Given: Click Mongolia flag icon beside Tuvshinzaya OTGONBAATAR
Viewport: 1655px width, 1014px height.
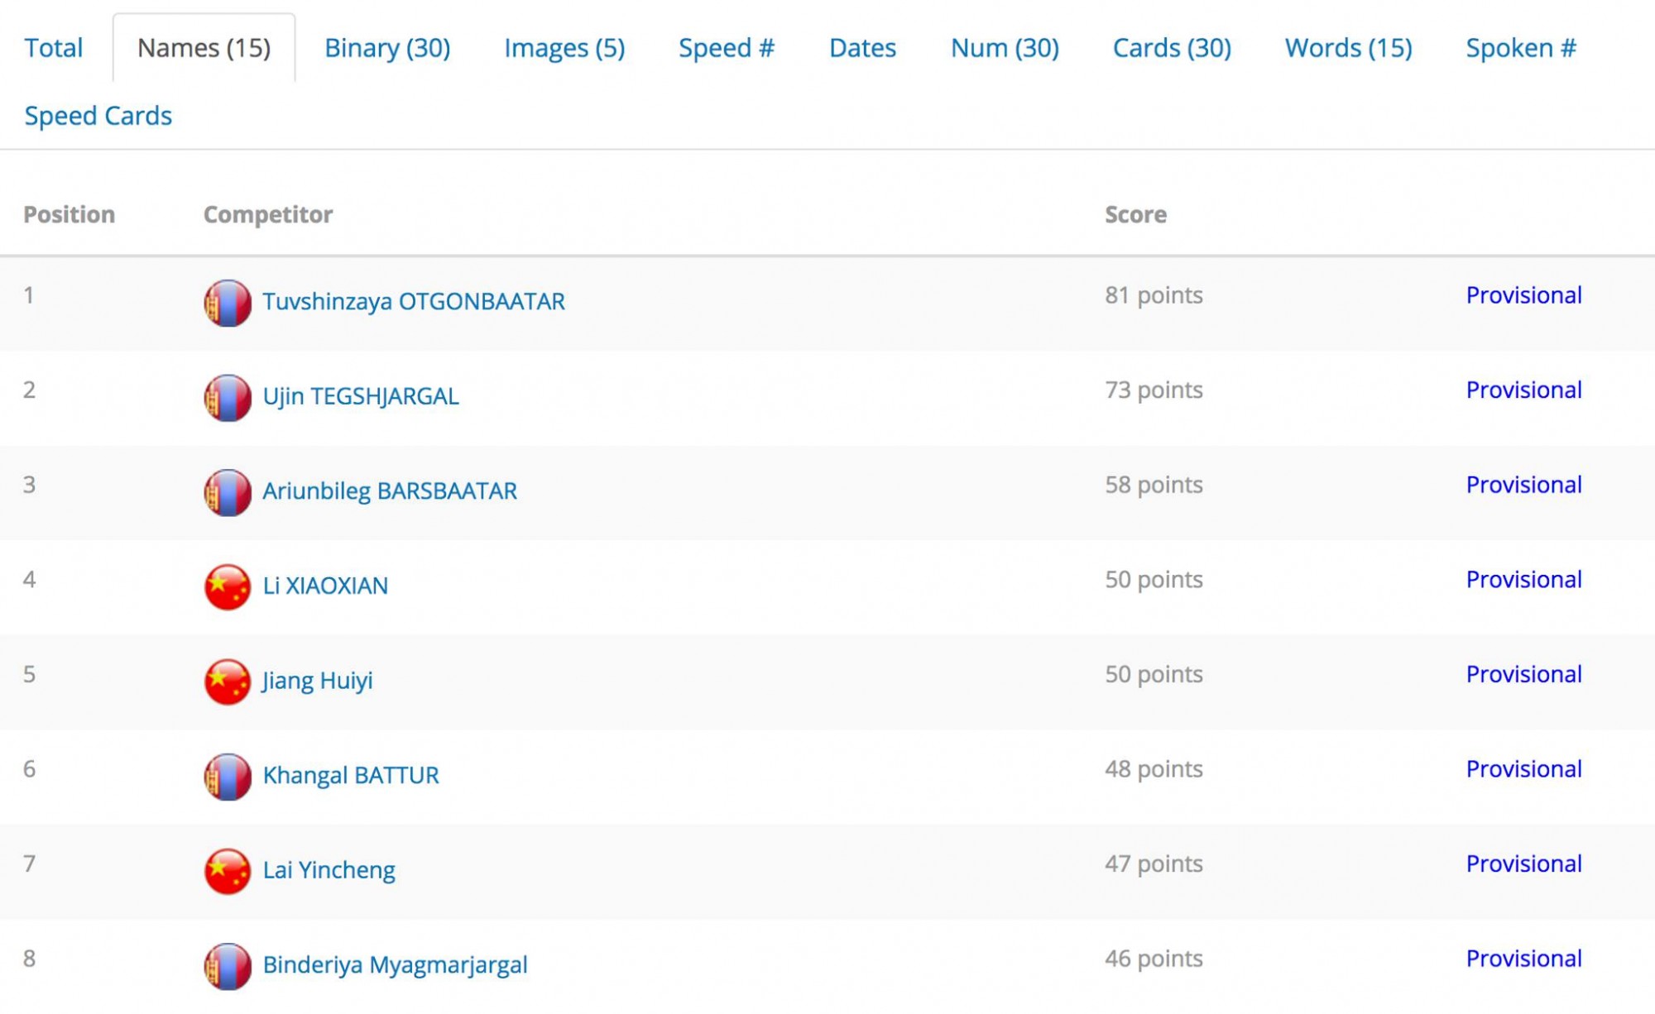Looking at the screenshot, I should tap(228, 303).
